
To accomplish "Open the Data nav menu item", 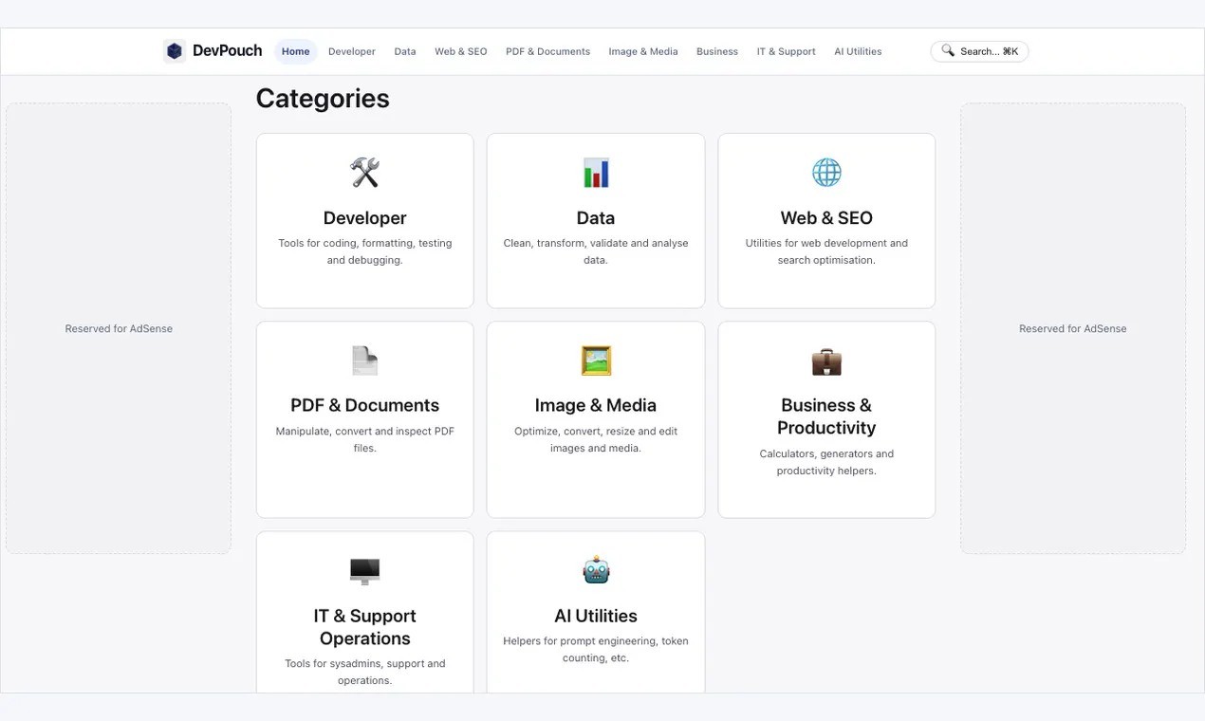I will pyautogui.click(x=405, y=51).
